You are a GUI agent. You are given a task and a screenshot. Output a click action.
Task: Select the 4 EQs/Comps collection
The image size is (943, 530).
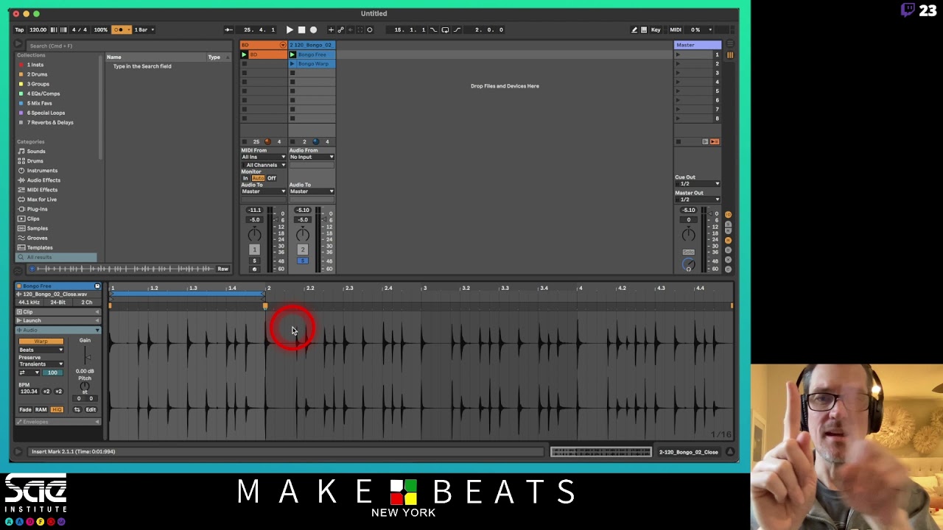[43, 93]
